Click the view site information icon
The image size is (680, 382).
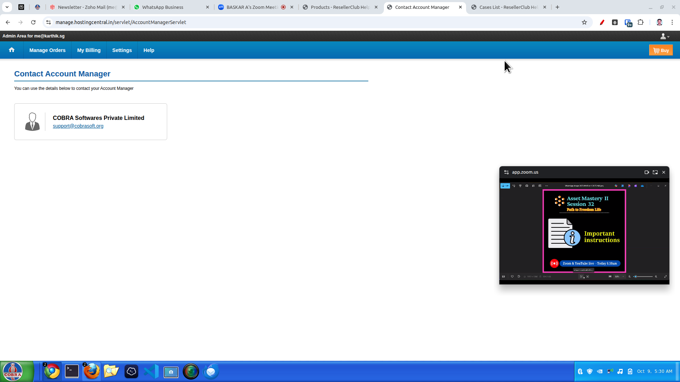(x=49, y=22)
